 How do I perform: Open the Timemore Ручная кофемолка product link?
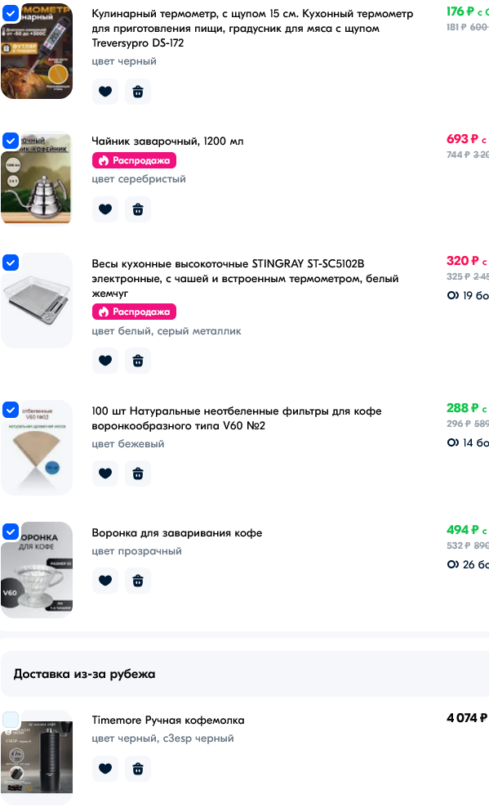(168, 720)
